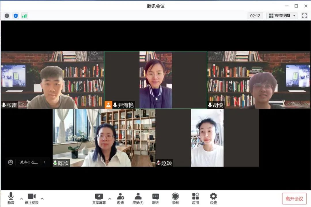The height and width of the screenshot is (207, 311).
Task: Expand audio options arrow beside 静音
Action: (x=21, y=198)
